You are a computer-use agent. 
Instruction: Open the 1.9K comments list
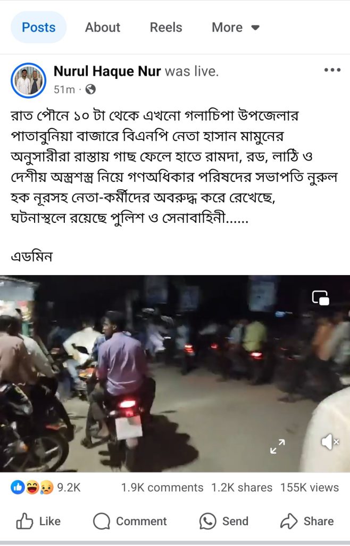pyautogui.click(x=162, y=487)
